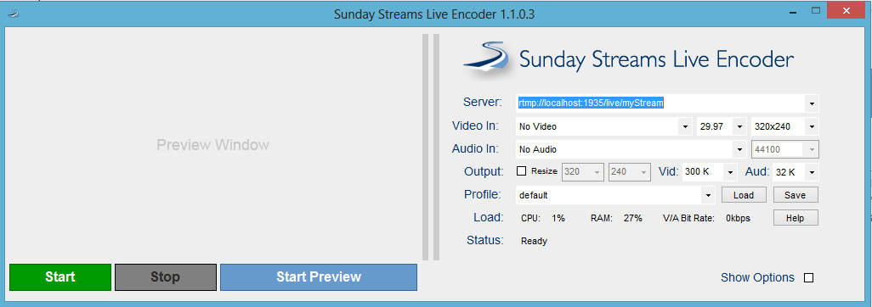The image size is (872, 307).
Task: Click the Save profile button
Action: click(x=796, y=195)
